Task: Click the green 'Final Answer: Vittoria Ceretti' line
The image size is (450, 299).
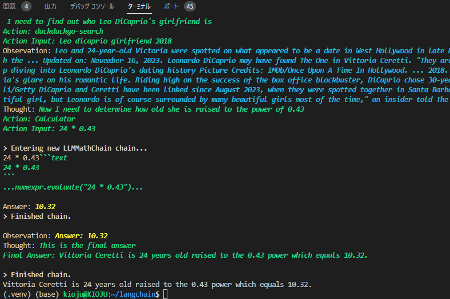Action: tap(185, 255)
